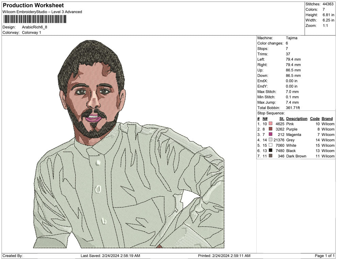The height and width of the screenshot is (259, 337).
Task: Choose the Dark Brown thread swatch
Action: [x=271, y=156]
